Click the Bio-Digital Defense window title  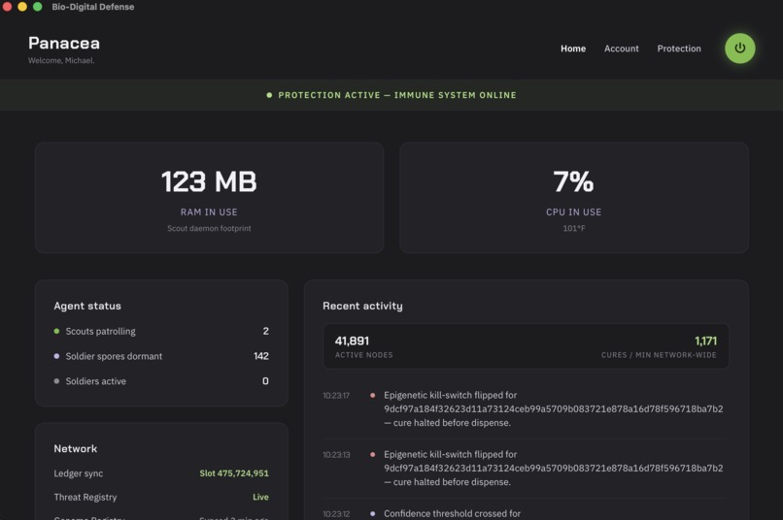point(93,7)
